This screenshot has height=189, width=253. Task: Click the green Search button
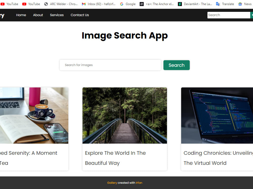click(x=177, y=65)
